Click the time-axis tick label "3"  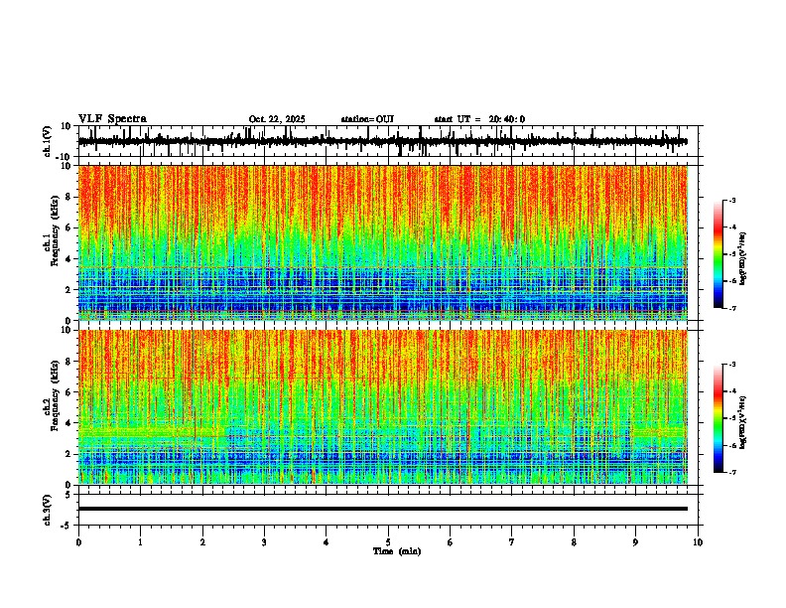[x=264, y=542]
